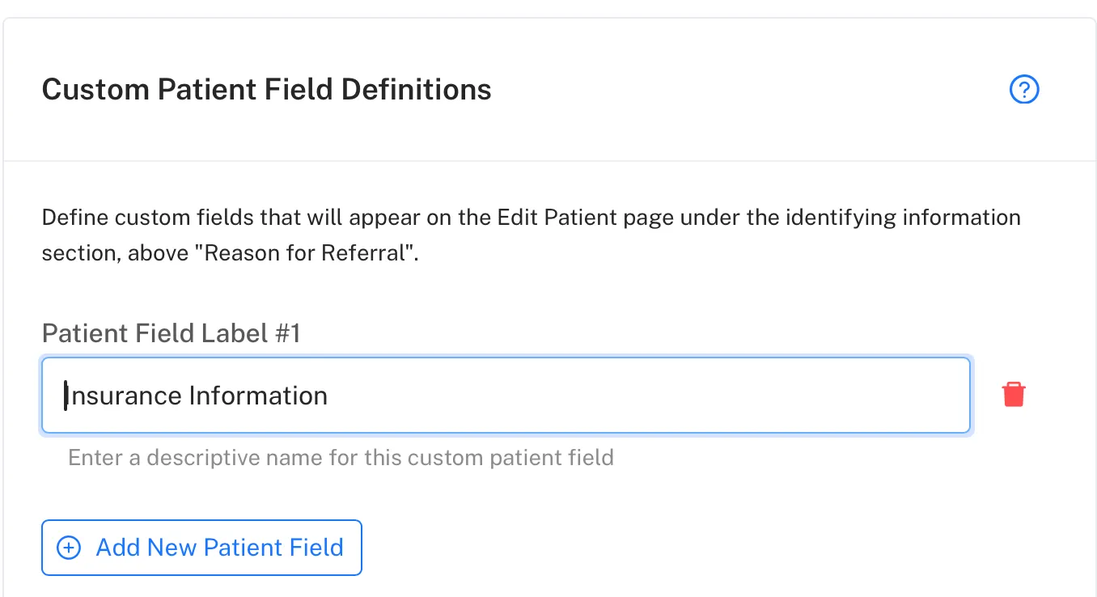Place cursor on the word "Information" in field

pyautogui.click(x=258, y=396)
